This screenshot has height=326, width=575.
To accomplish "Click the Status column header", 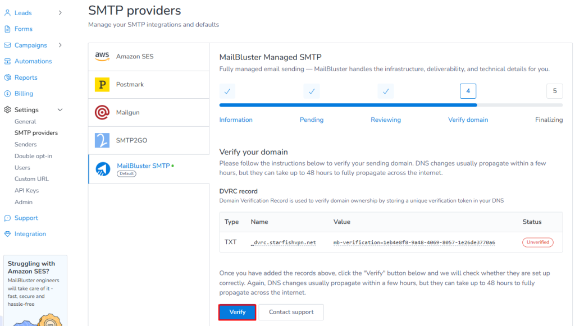I will click(532, 222).
